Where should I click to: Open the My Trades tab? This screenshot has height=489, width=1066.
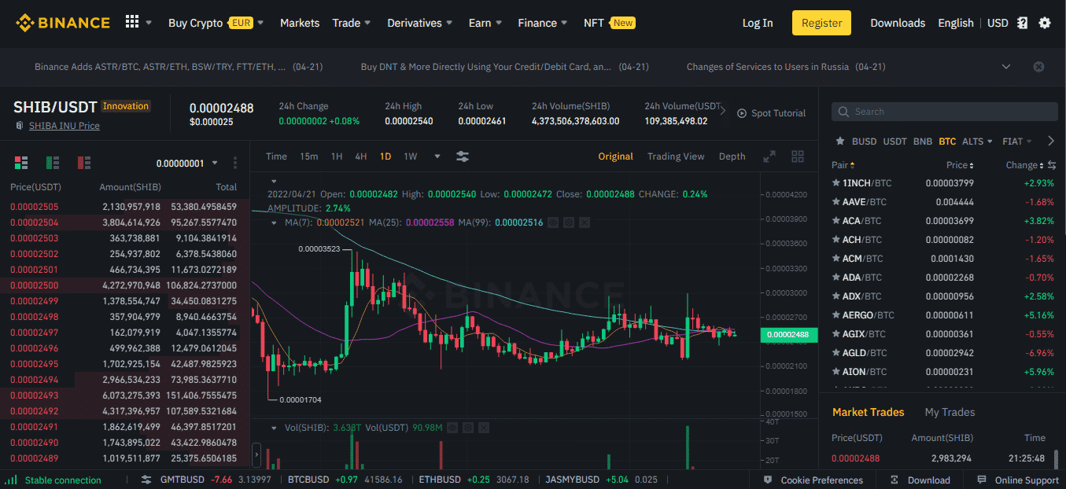(x=950, y=412)
